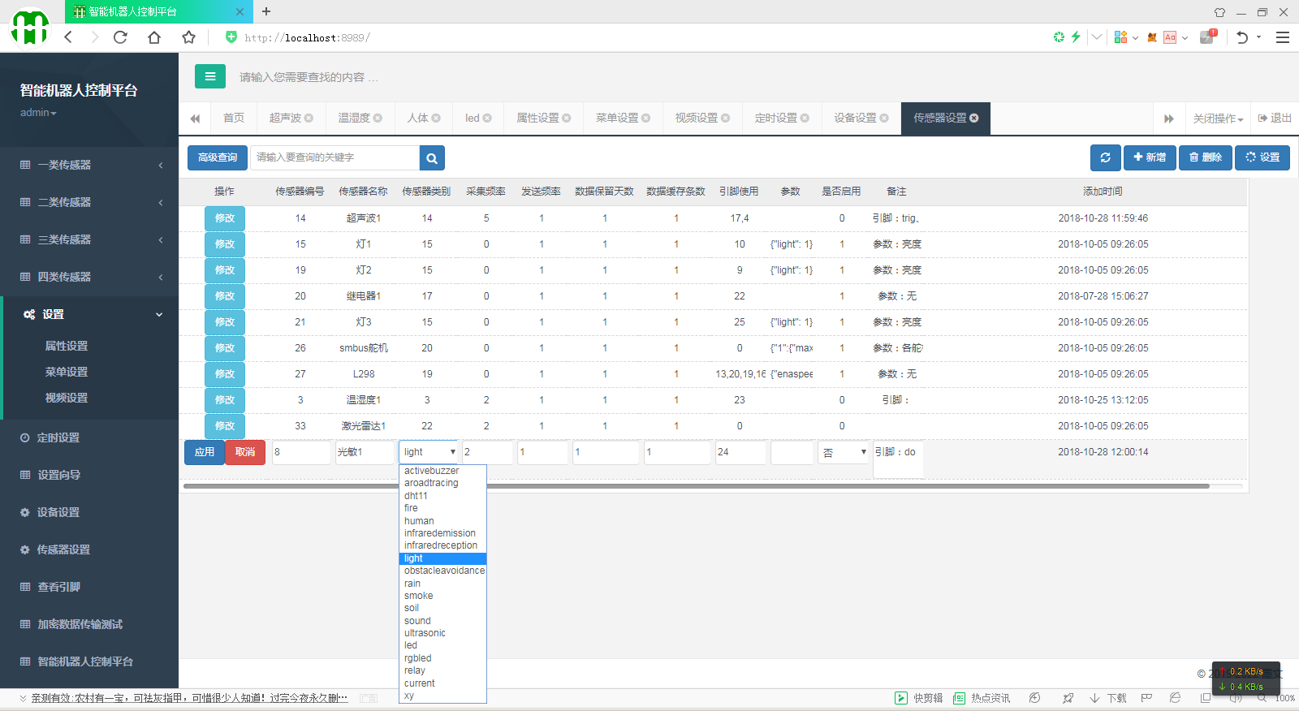Open the 关闭操作 dropdown

[x=1218, y=118]
